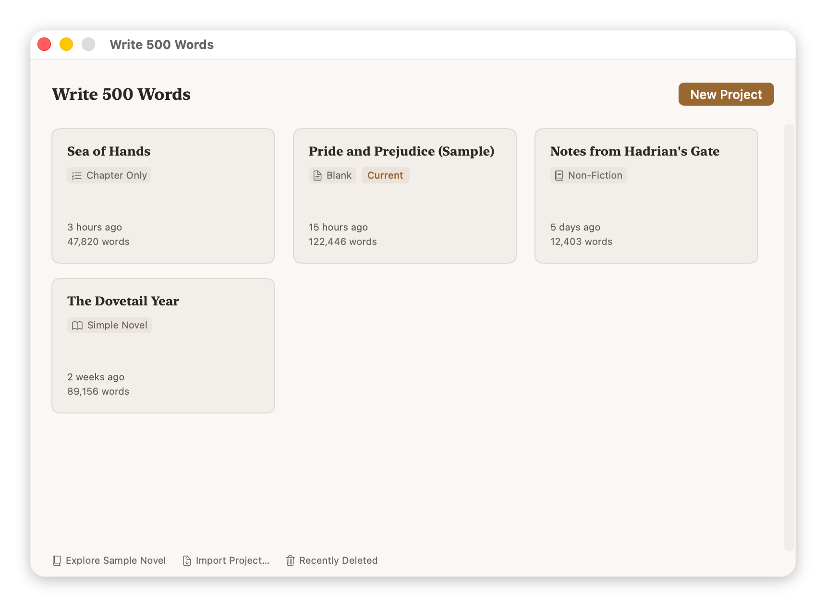Click the Recently Deleted trash icon
826x607 pixels.
pos(290,560)
